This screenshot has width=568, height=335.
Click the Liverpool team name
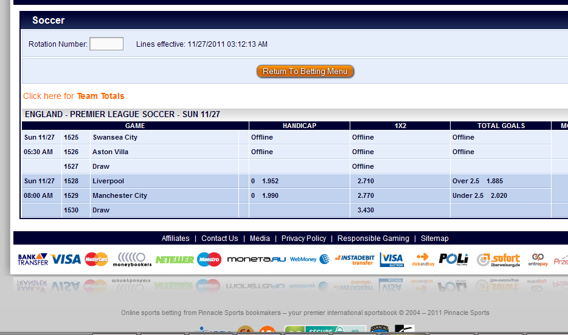108,181
